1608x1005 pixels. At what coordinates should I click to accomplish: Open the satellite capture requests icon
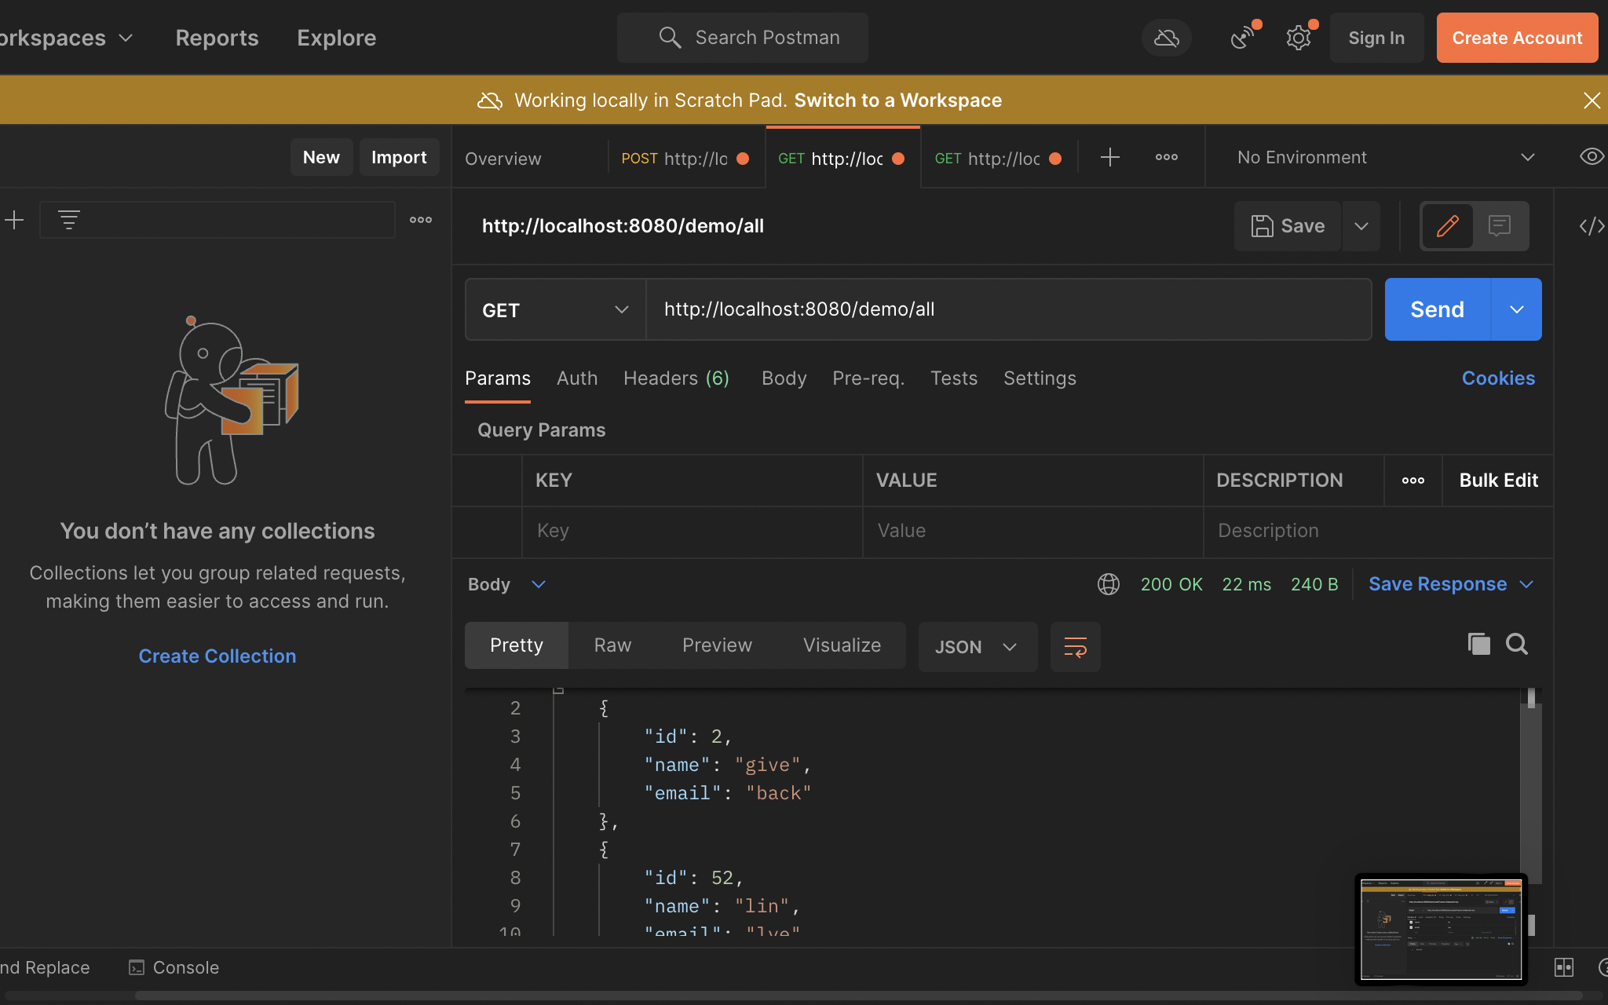[1243, 38]
